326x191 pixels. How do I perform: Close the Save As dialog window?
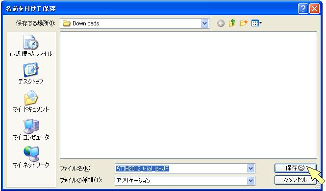coord(314,9)
